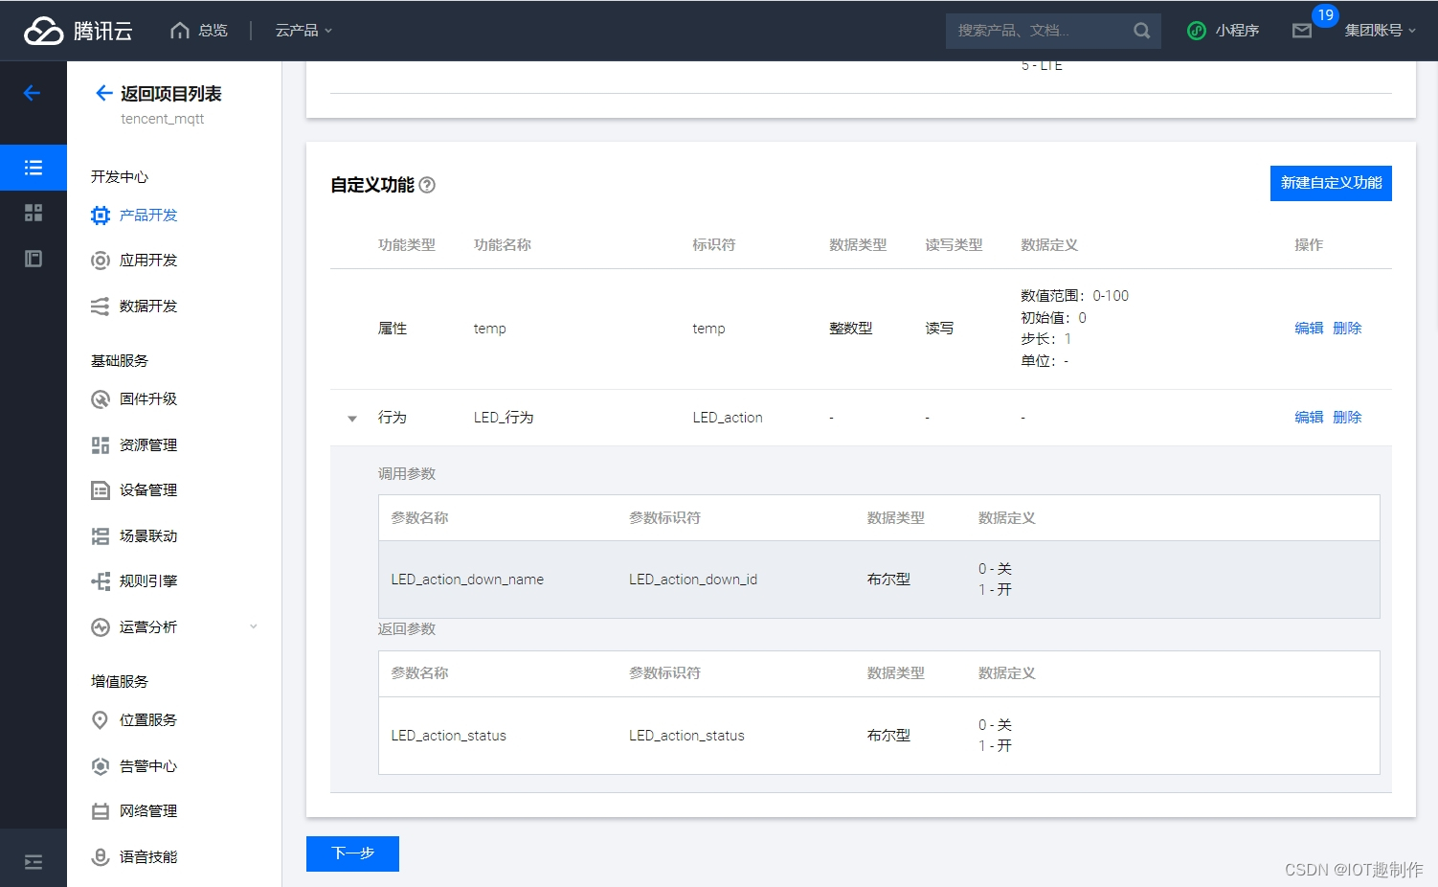Open 数据开发 in the side menu
This screenshot has width=1438, height=887.
click(148, 307)
